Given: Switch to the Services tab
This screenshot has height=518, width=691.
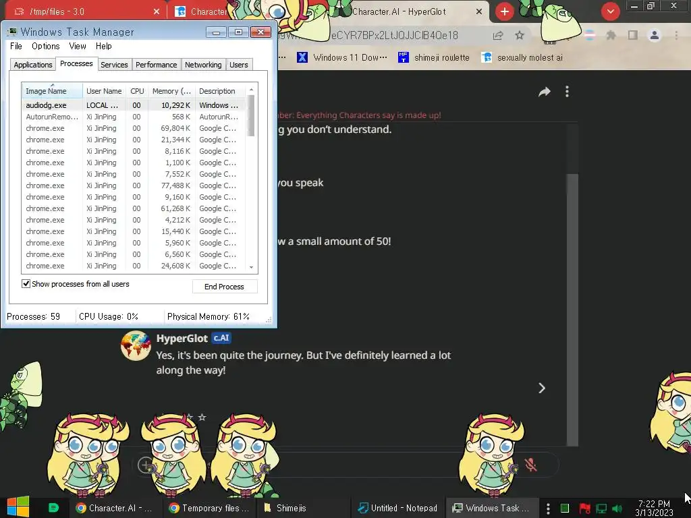Looking at the screenshot, I should point(114,65).
